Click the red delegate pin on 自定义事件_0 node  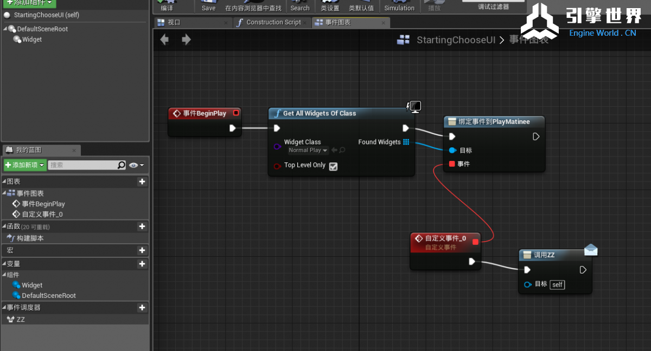tap(476, 242)
